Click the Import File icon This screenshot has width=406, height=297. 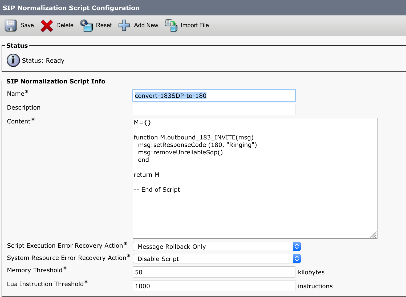pos(171,25)
